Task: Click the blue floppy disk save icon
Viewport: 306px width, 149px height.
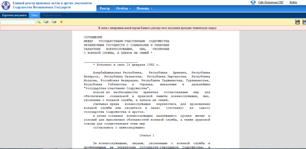Action: pyautogui.click(x=304, y=22)
